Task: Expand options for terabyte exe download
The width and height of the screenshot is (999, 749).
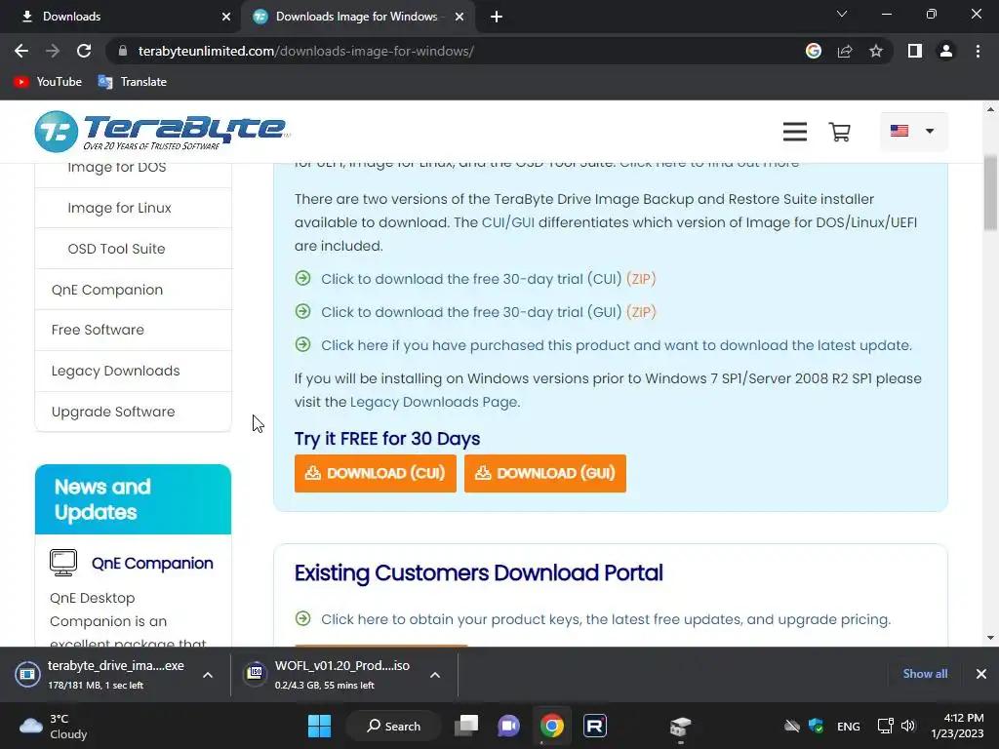Action: point(208,675)
